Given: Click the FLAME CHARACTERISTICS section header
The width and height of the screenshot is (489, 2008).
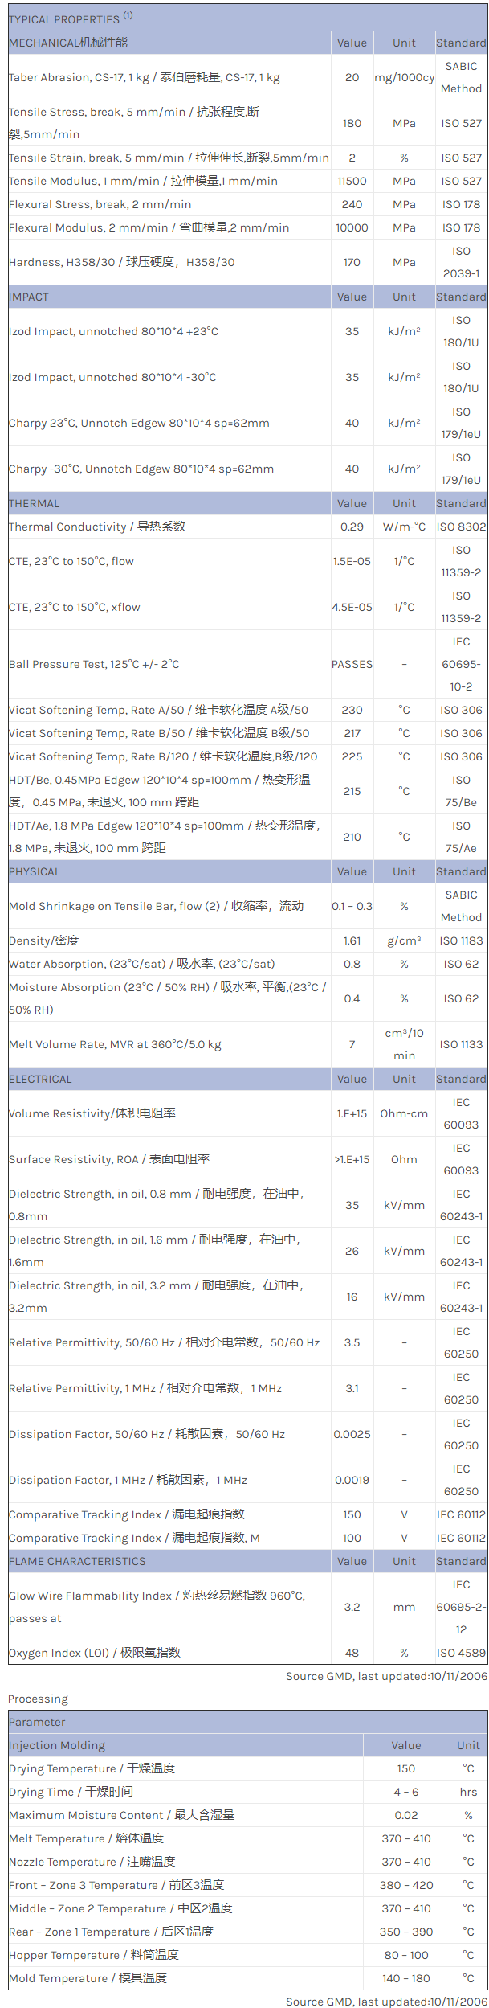Looking at the screenshot, I should click(x=78, y=1561).
